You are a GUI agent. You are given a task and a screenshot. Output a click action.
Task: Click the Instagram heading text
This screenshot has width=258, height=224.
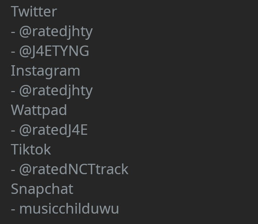click(x=45, y=71)
